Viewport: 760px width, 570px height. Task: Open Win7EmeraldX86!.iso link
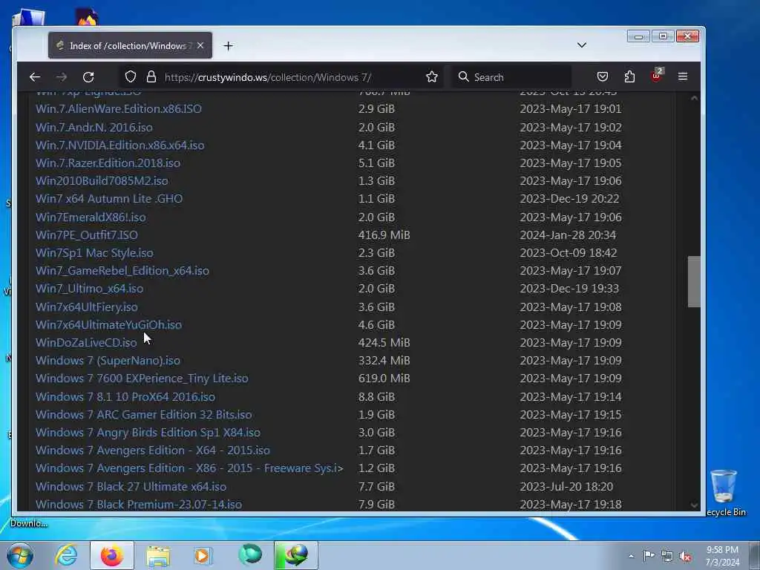point(91,217)
